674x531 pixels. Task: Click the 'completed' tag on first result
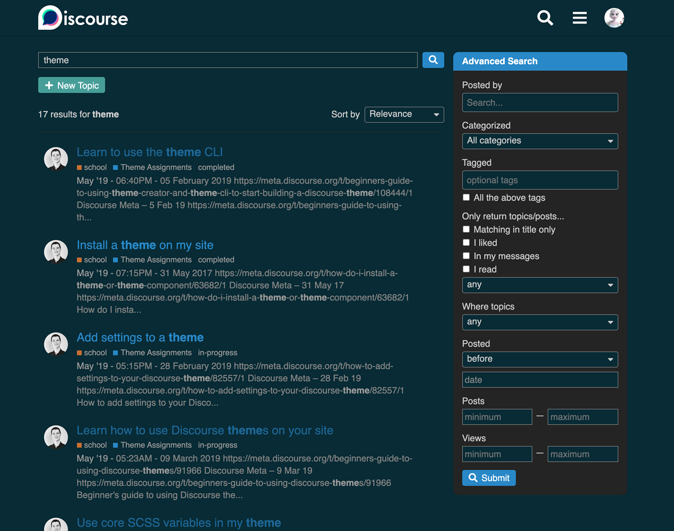(216, 167)
